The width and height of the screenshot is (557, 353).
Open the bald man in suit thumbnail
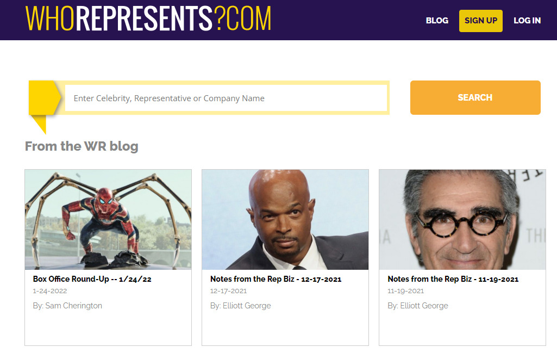[x=285, y=220]
